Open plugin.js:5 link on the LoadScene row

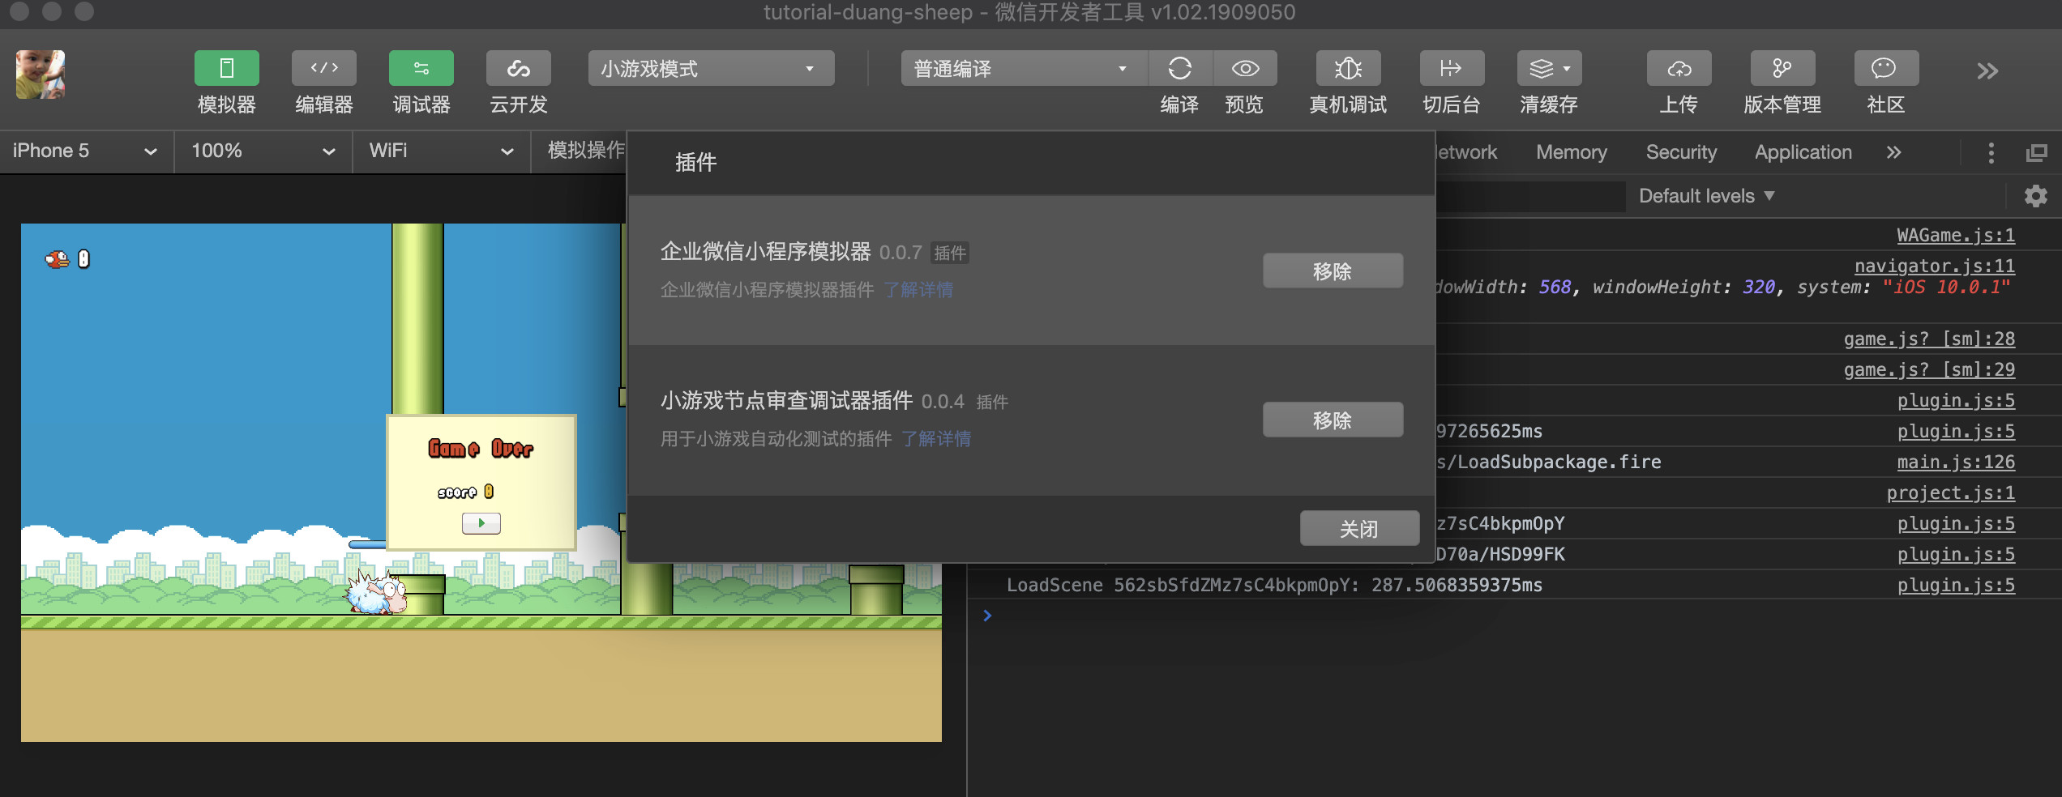tap(1955, 586)
